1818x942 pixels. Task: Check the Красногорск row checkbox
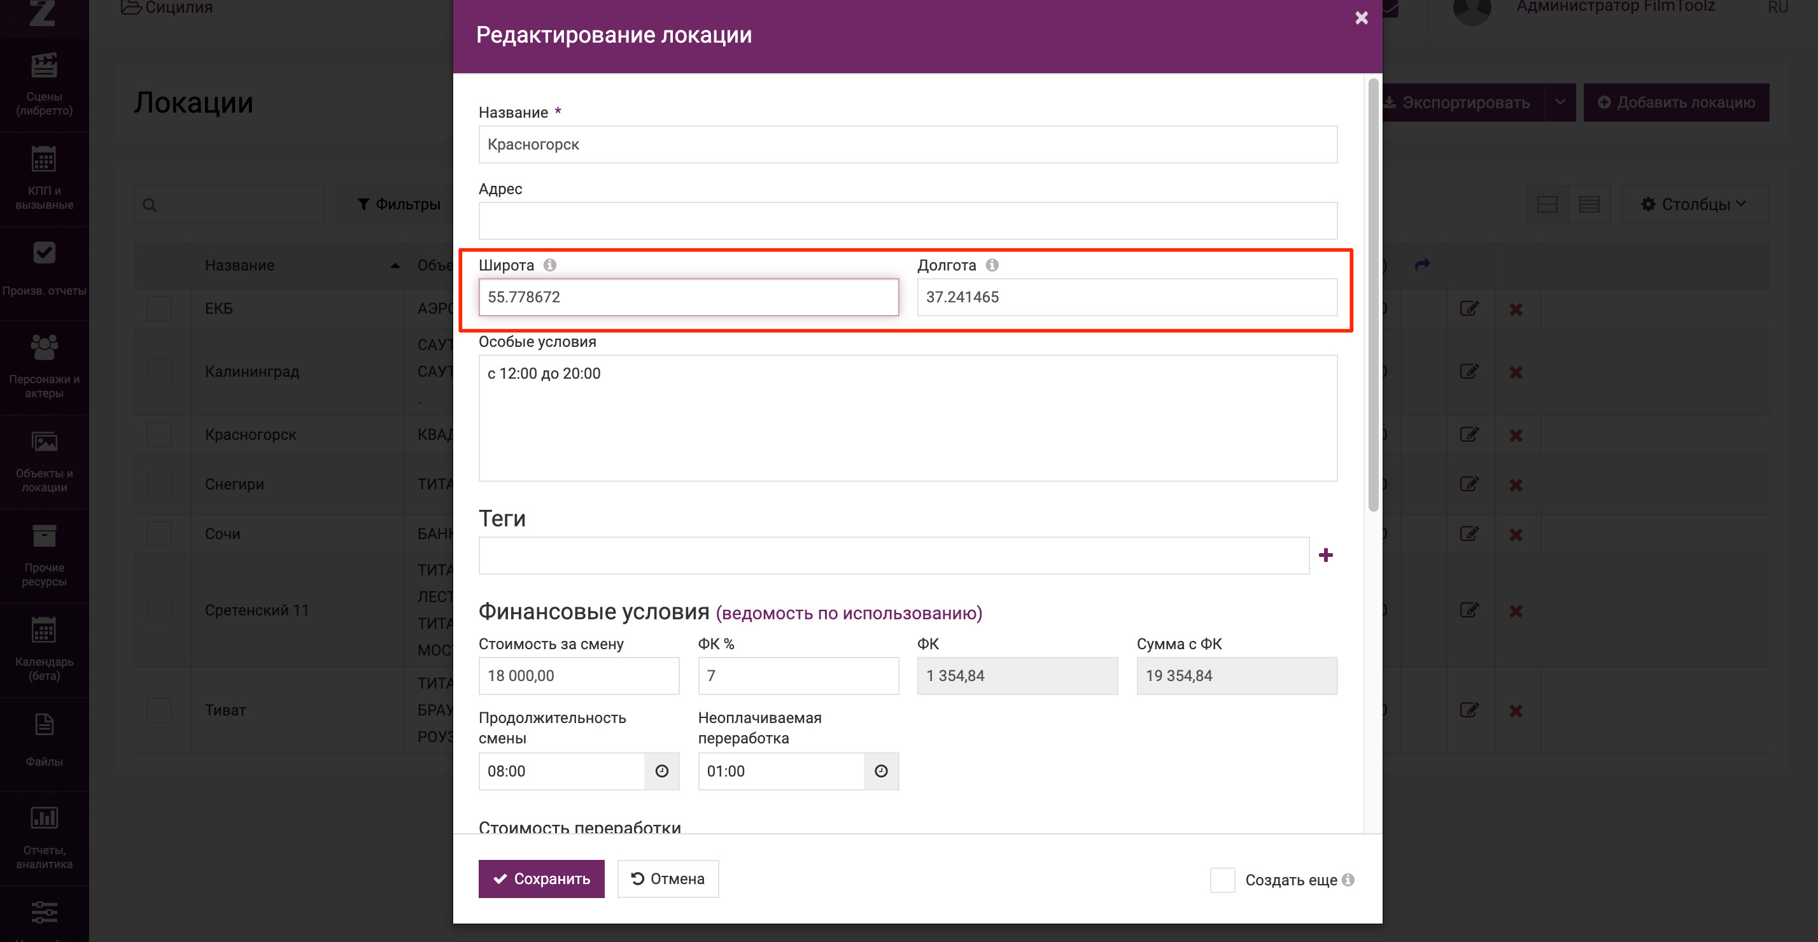tap(160, 435)
